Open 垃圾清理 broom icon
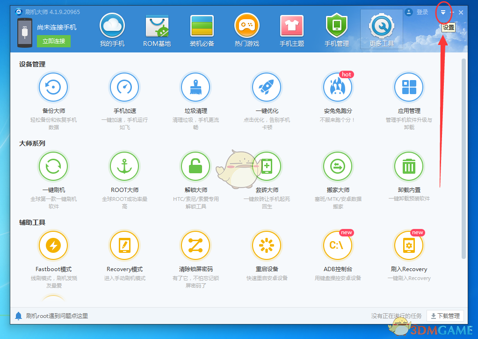478x339 pixels. coord(196,87)
